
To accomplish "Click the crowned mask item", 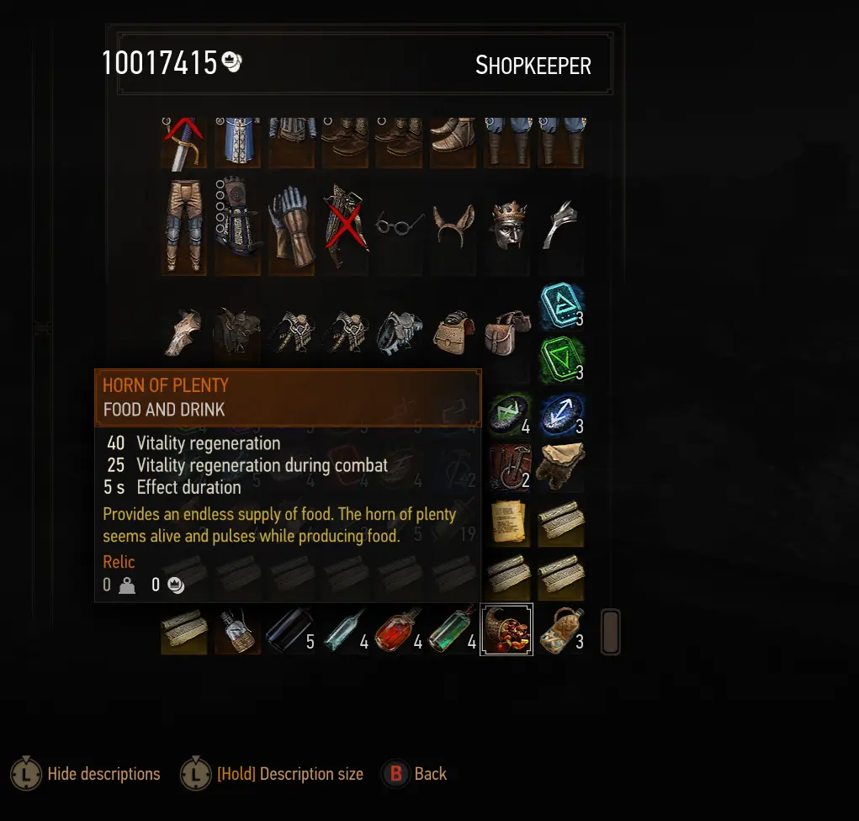I will click(508, 226).
